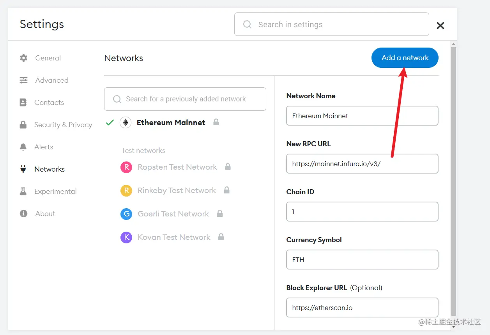Click the Network Name input field
This screenshot has height=335, width=490.
362,116
